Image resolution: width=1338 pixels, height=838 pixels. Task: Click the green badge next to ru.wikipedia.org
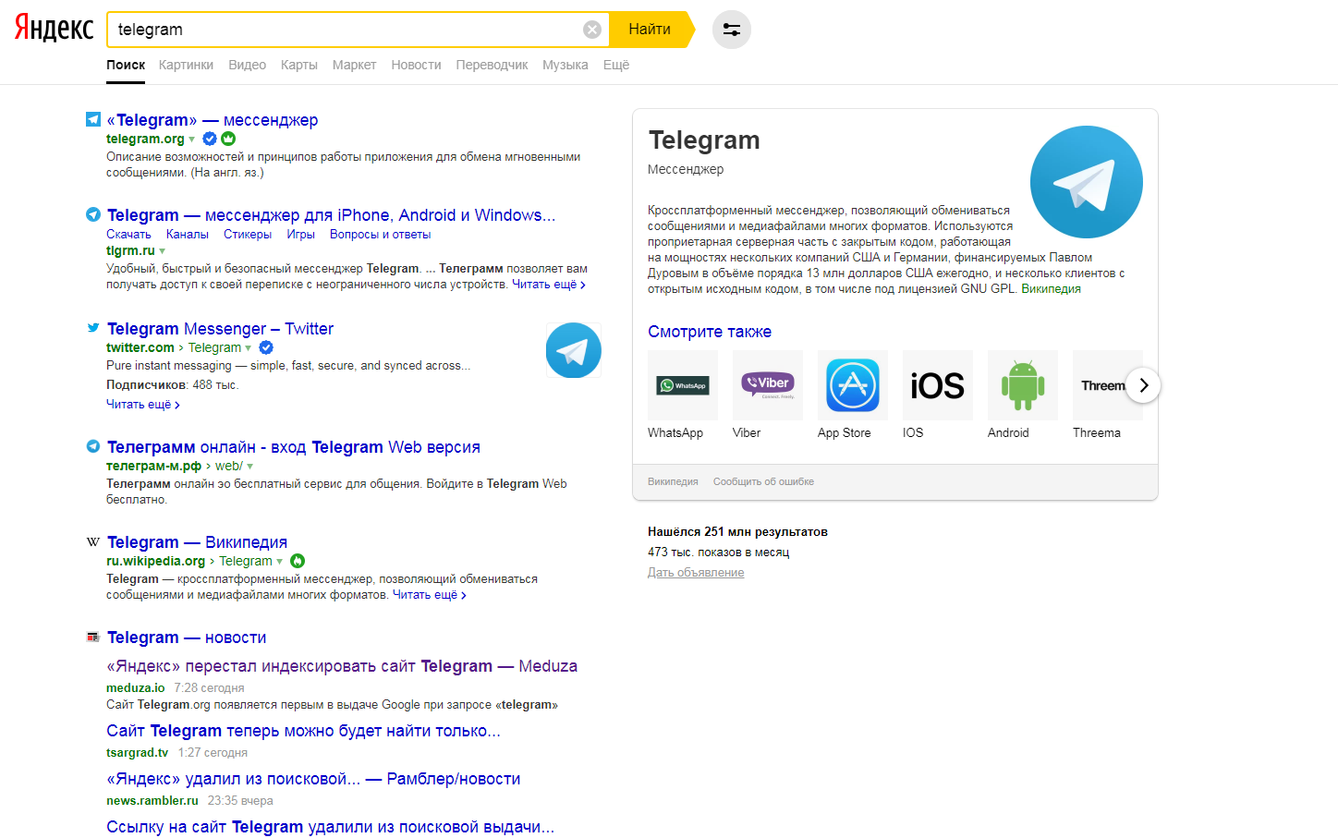[x=298, y=561]
